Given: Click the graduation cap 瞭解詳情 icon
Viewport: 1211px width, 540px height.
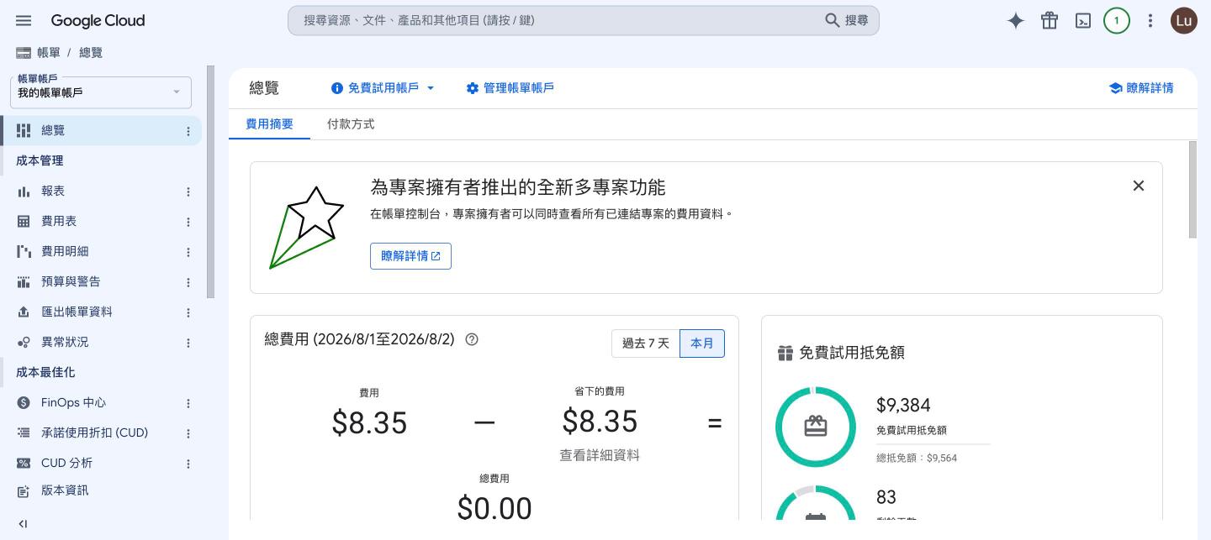Looking at the screenshot, I should tap(1116, 88).
